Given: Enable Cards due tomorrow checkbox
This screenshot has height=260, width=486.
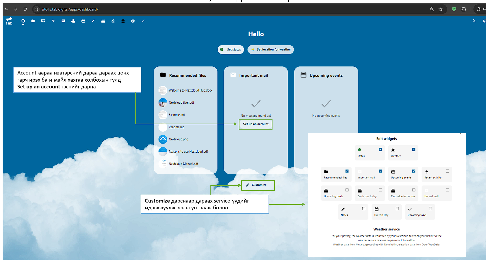Looking at the screenshot, I should click(414, 190).
